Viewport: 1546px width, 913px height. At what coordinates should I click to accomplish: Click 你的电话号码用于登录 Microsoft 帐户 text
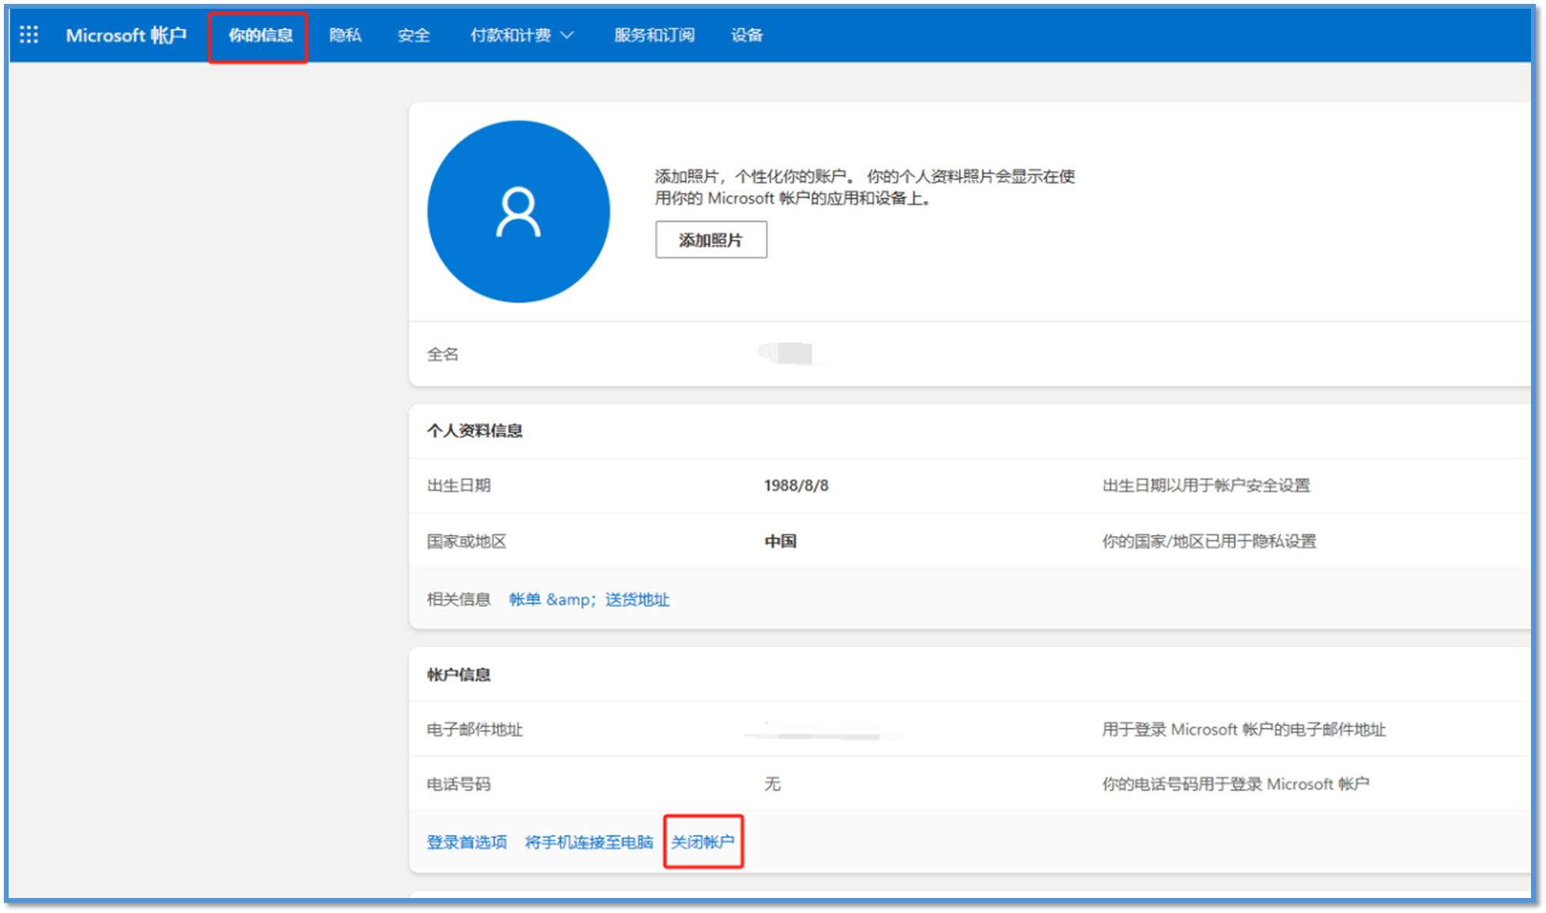[1235, 783]
